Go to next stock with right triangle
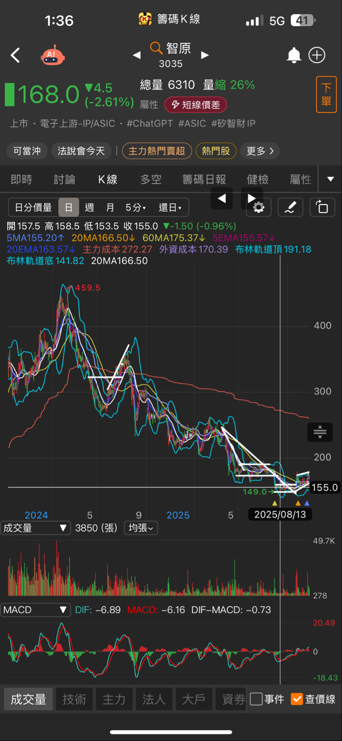Screen dimensions: 342x741 pos(205,55)
